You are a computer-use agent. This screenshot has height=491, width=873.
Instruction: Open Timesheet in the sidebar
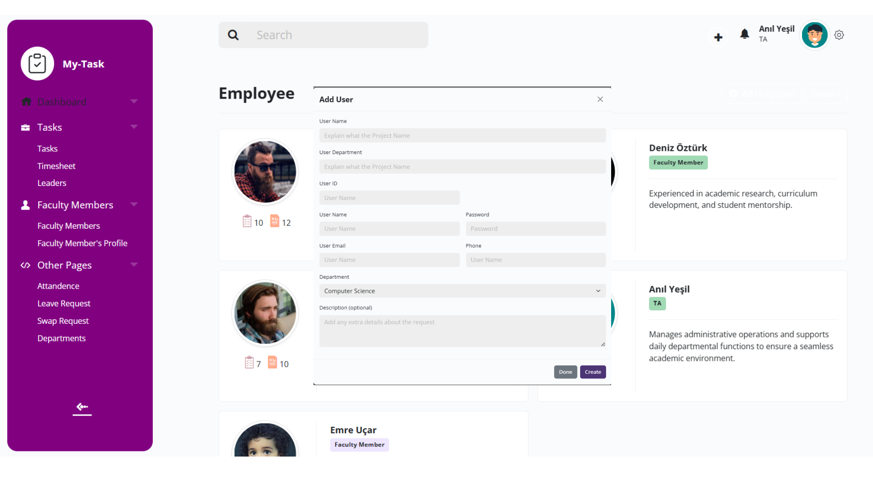click(56, 166)
